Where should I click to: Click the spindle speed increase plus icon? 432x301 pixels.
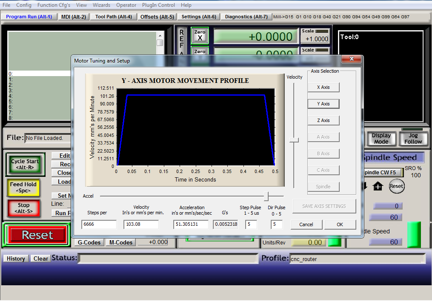[378, 186]
